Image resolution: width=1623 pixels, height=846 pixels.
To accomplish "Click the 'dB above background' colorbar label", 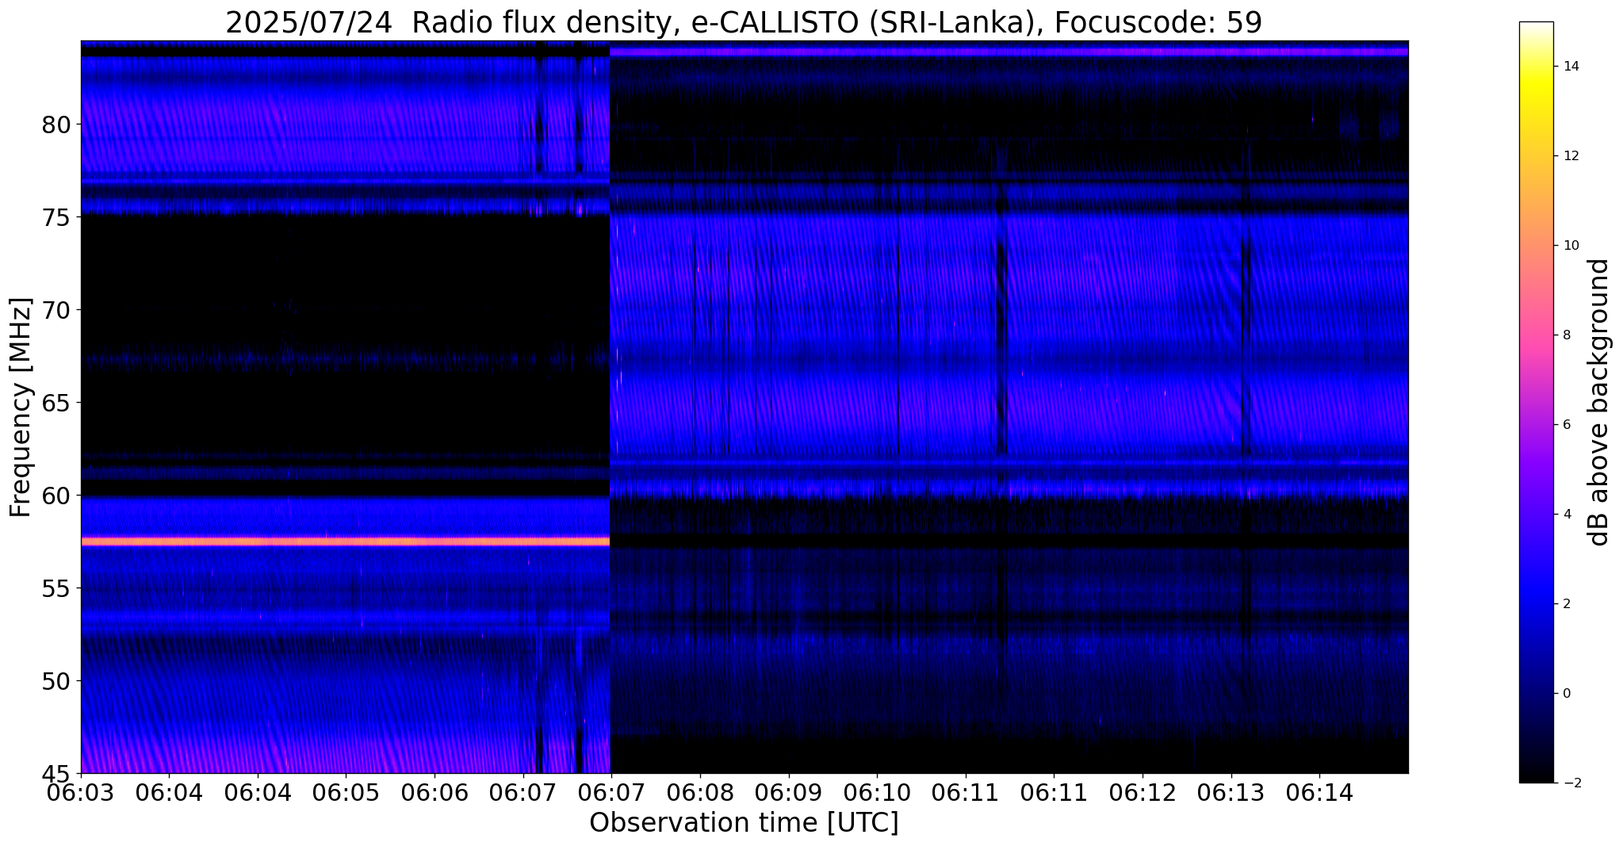I will 1599,402.
